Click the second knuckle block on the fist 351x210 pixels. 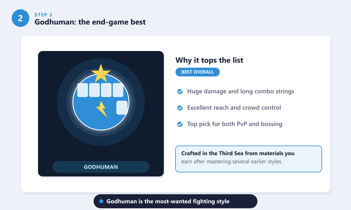click(94, 90)
